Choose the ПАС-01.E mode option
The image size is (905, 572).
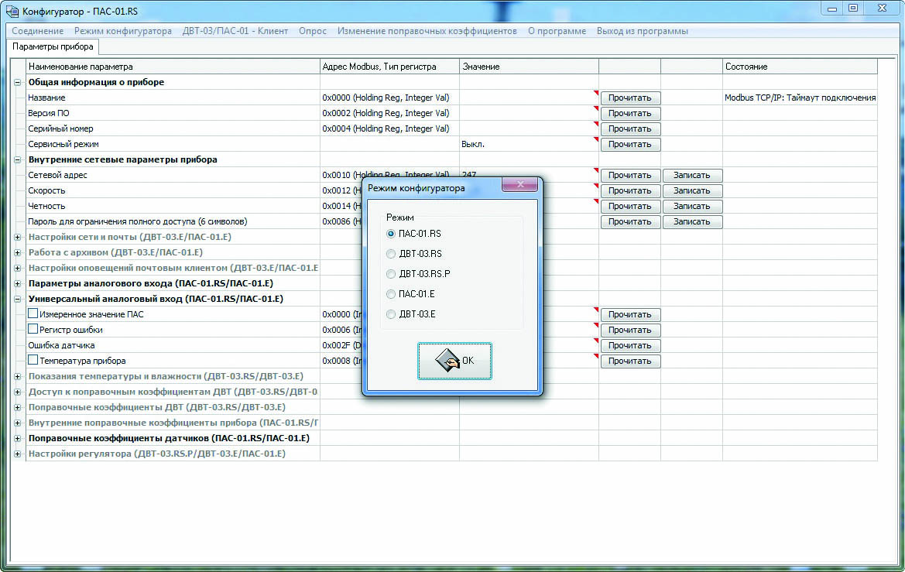click(391, 294)
